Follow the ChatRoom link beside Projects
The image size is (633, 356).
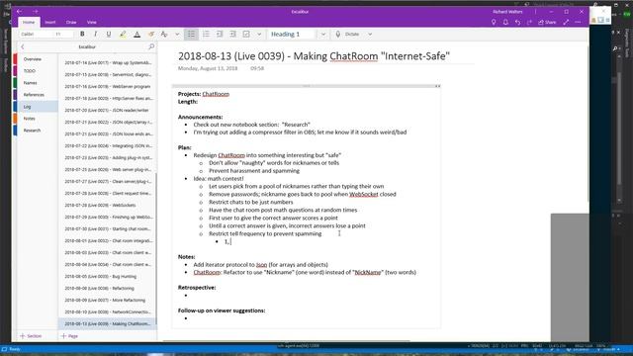point(216,94)
